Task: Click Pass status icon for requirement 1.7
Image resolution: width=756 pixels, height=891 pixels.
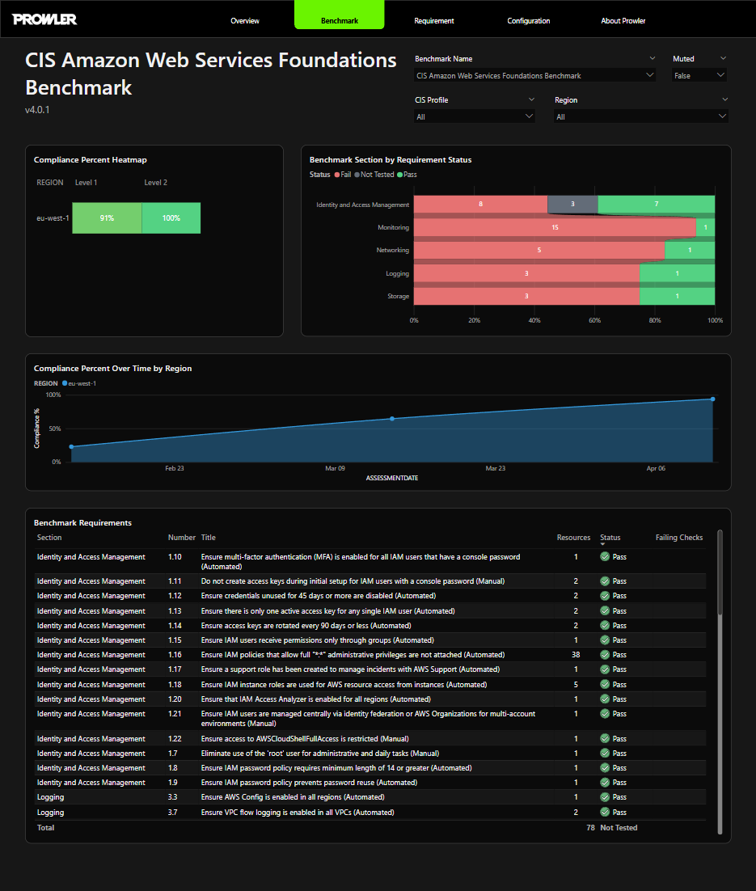Action: click(x=605, y=754)
